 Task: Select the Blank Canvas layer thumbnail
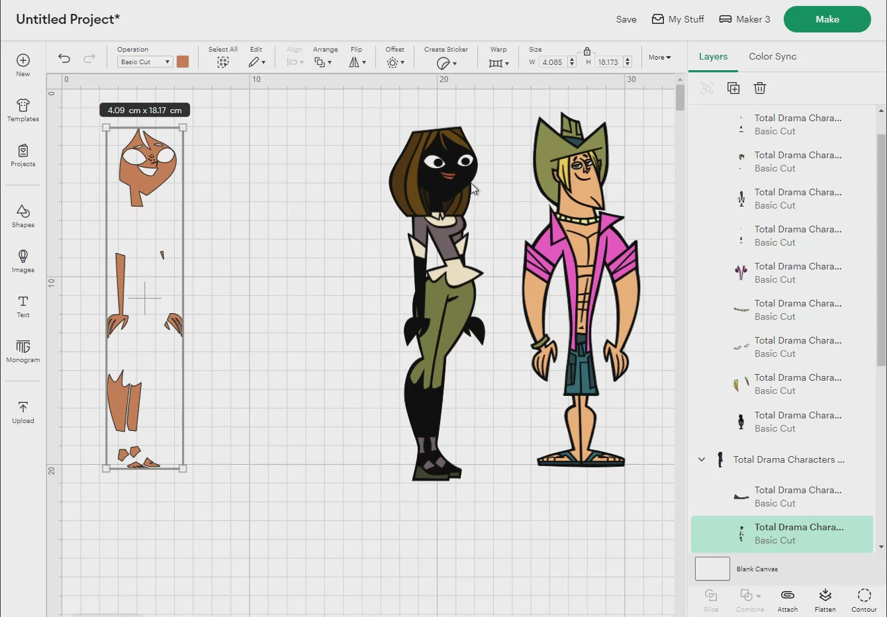[x=712, y=569]
